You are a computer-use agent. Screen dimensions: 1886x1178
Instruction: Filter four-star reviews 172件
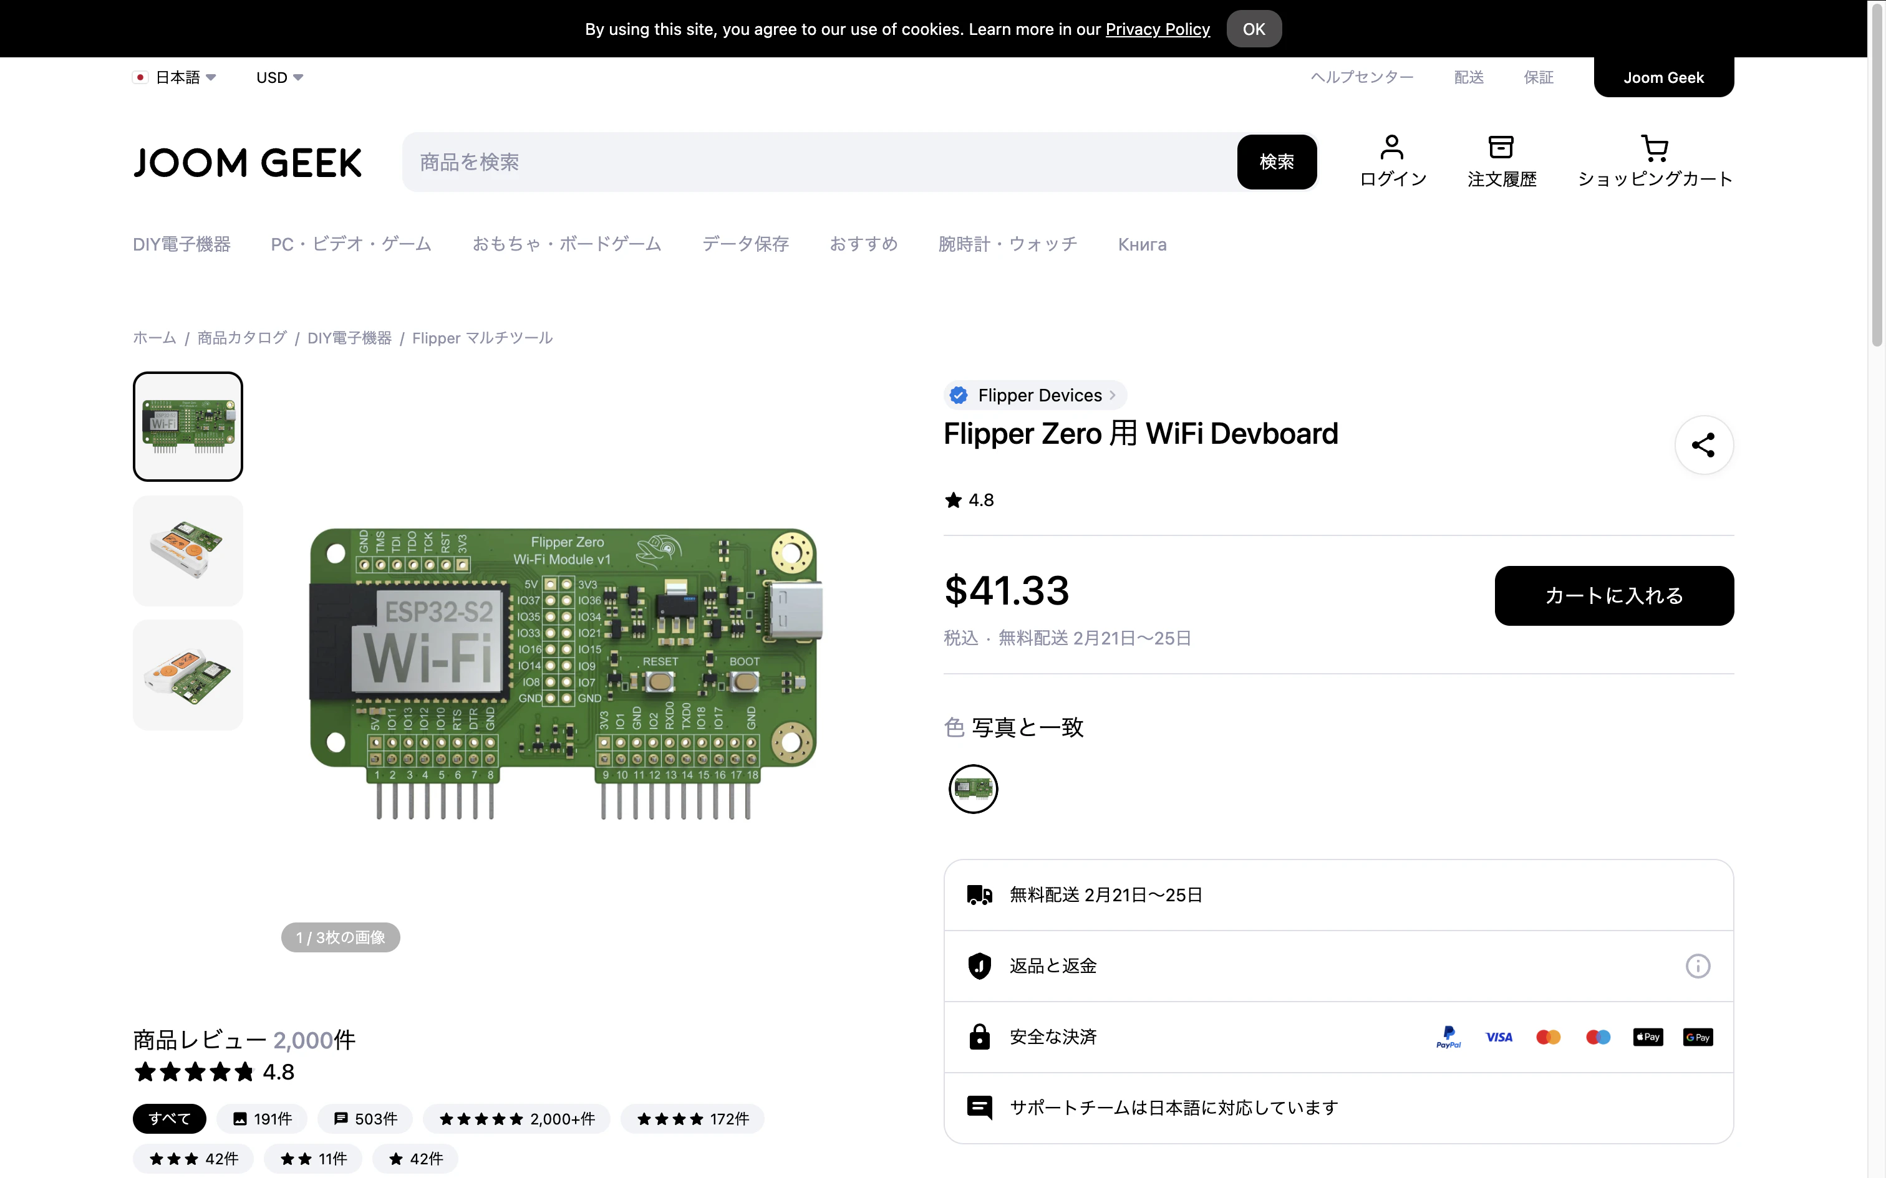click(x=693, y=1119)
